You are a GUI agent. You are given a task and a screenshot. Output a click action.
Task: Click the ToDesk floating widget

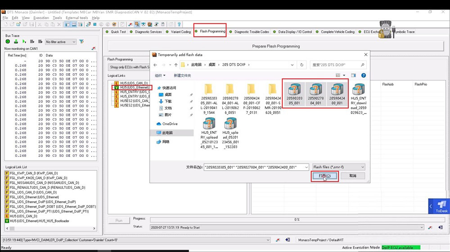pos(439,206)
